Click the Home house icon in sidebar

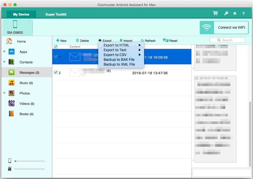pos(9,41)
